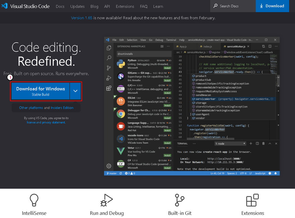
Task: Click the IntelliSense lightbulb icon
Action: (x=34, y=200)
